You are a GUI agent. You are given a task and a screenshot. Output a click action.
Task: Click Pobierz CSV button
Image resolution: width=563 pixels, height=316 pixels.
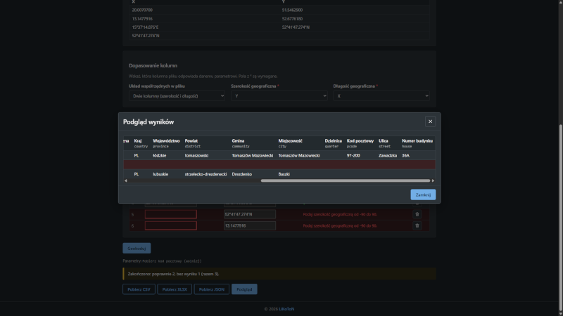[139, 289]
